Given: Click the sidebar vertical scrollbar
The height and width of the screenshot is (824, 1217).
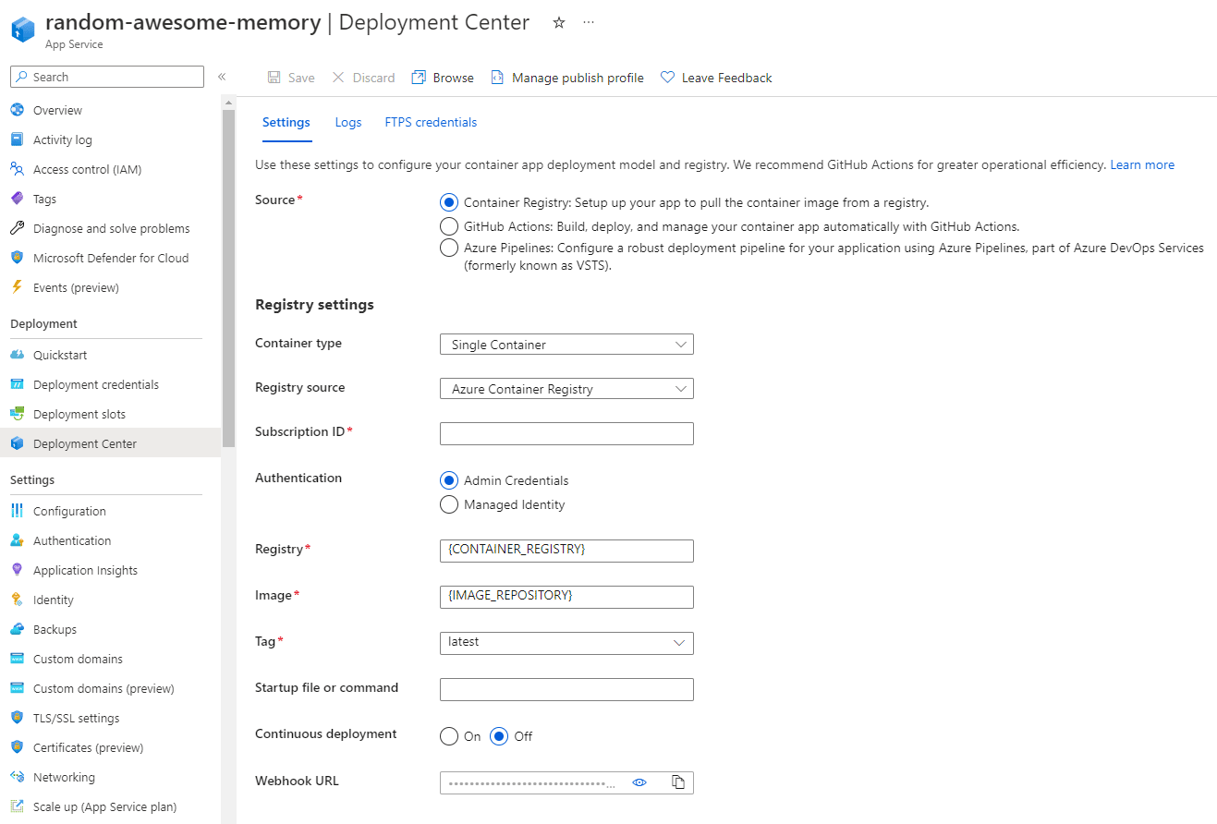Looking at the screenshot, I should coord(228,277).
